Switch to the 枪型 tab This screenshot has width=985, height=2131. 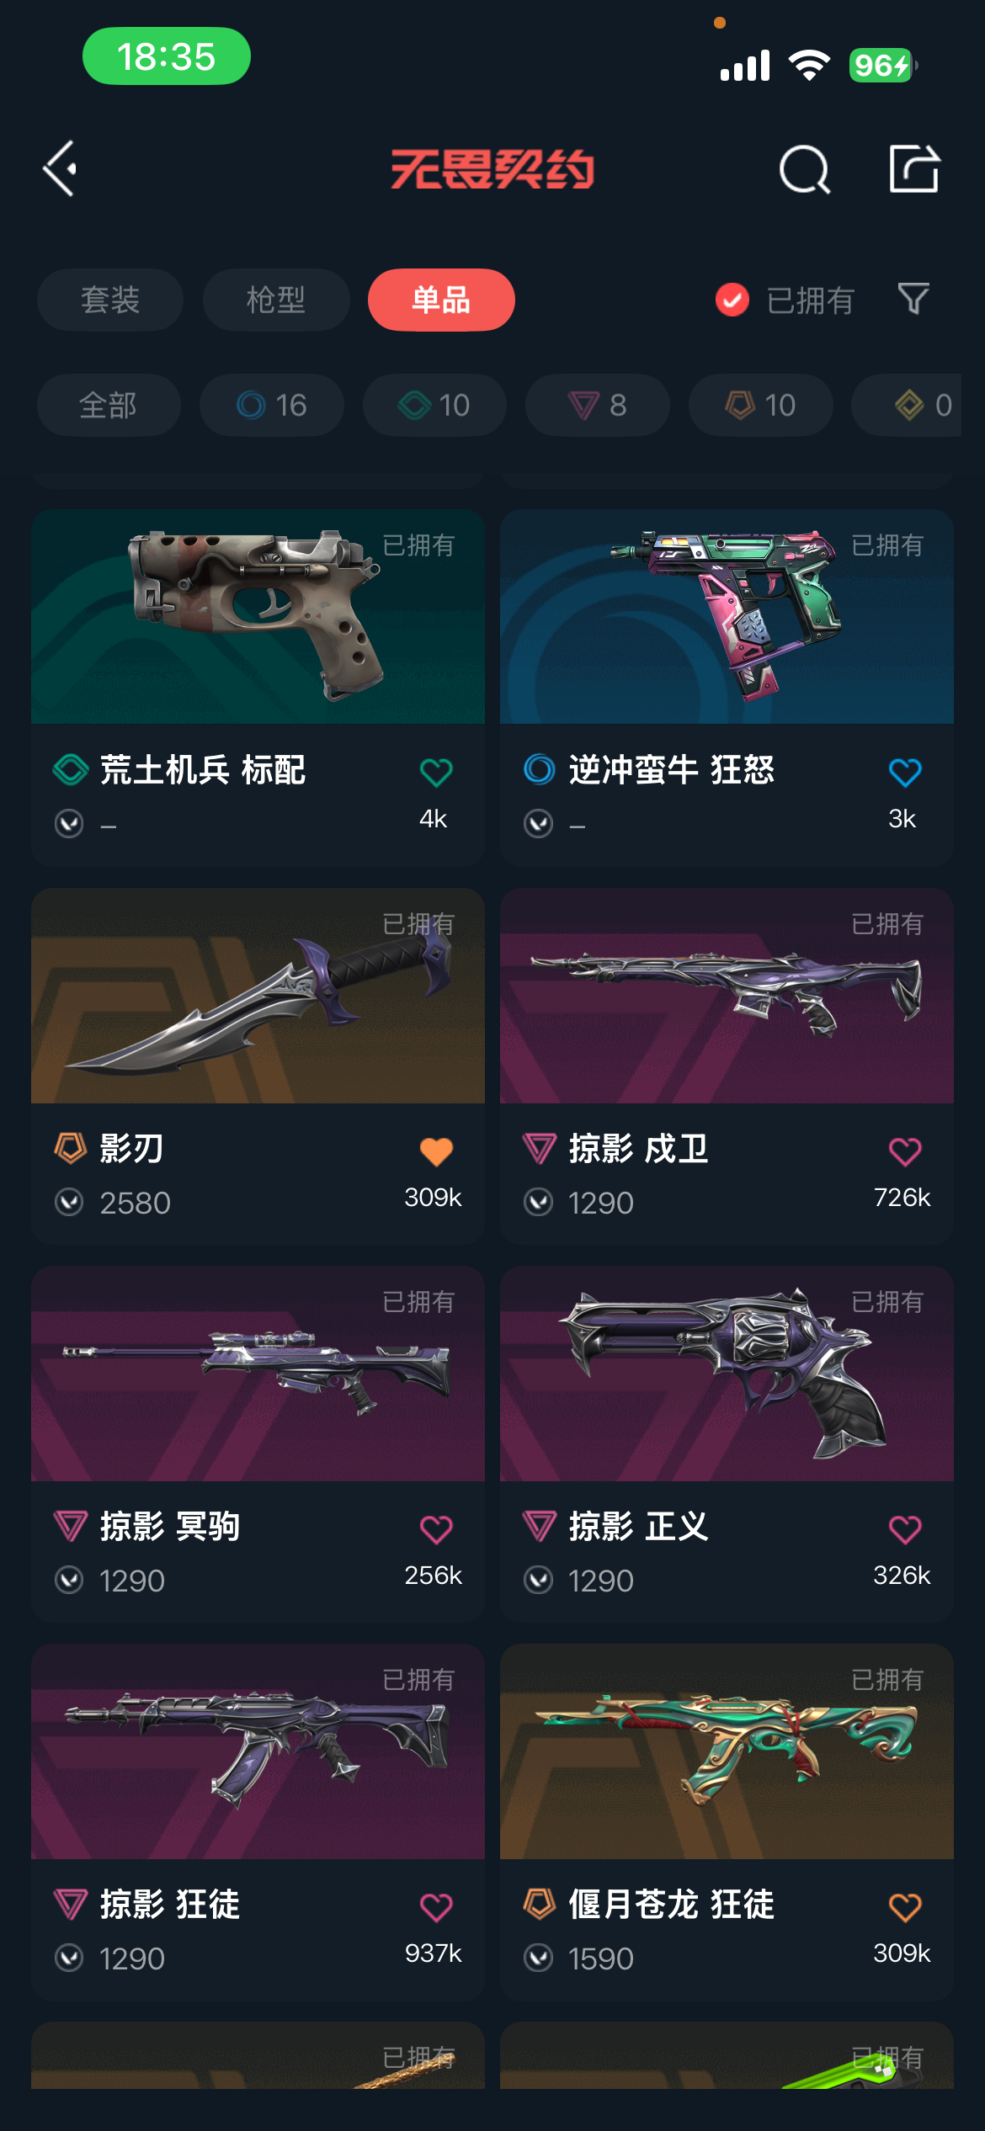(276, 300)
